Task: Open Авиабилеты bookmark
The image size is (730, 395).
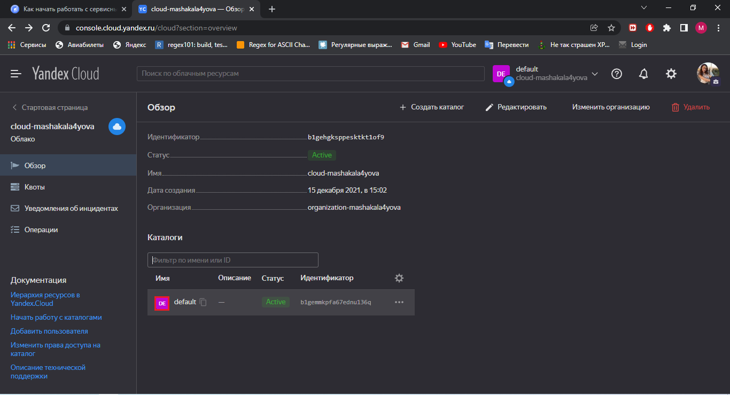Action: tap(79, 45)
